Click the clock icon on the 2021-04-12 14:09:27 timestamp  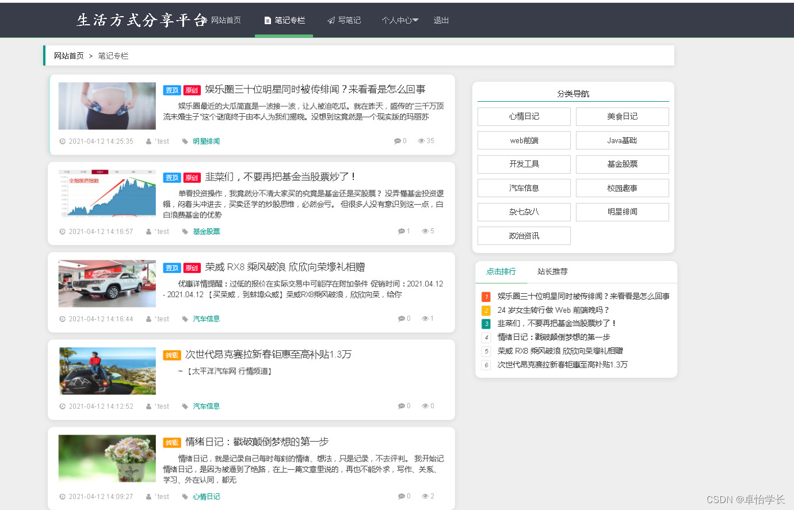[62, 496]
